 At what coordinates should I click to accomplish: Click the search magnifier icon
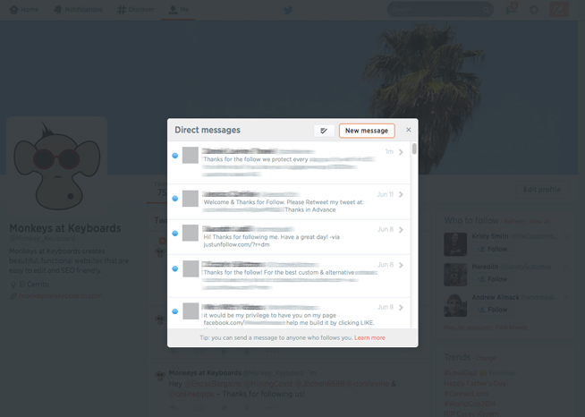point(486,10)
